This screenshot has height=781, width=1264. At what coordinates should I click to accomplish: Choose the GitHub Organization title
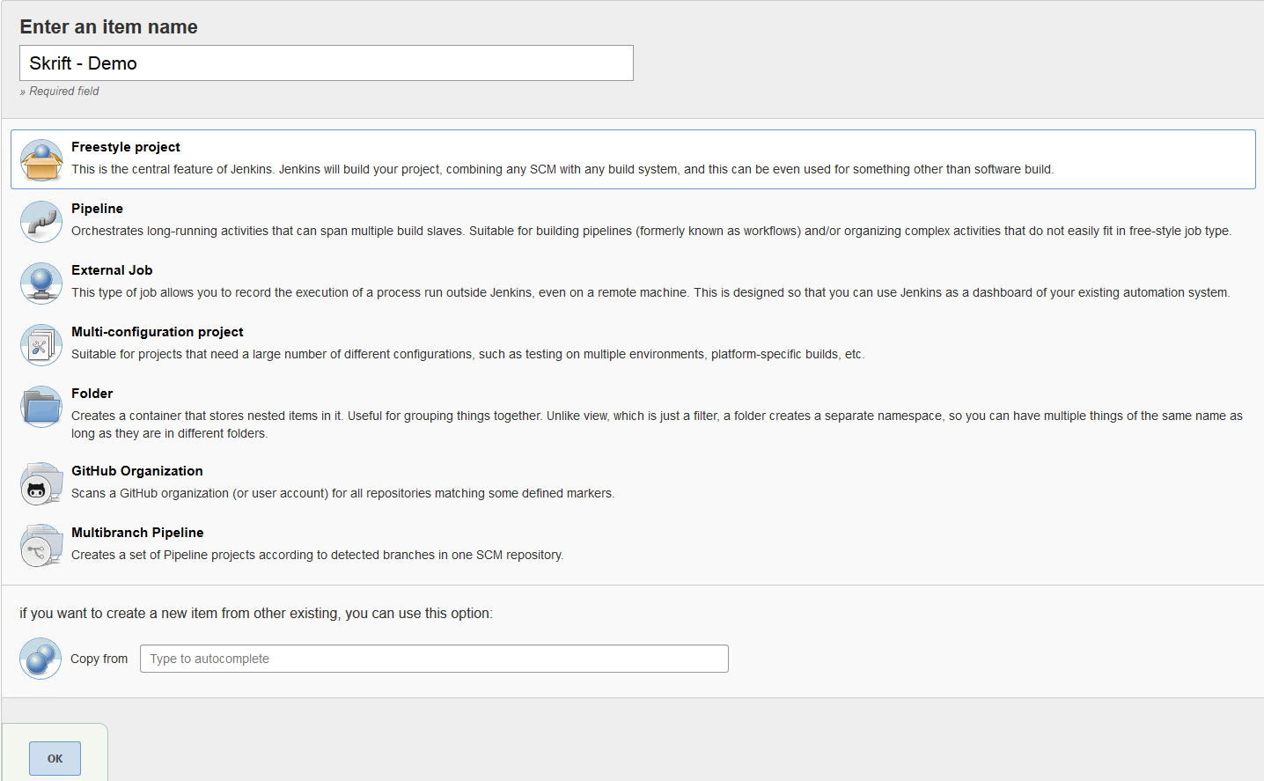(x=137, y=471)
